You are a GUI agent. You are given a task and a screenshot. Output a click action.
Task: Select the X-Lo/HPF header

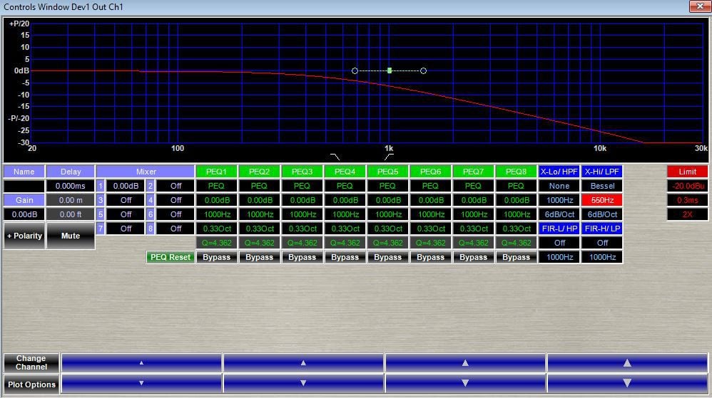coord(559,172)
